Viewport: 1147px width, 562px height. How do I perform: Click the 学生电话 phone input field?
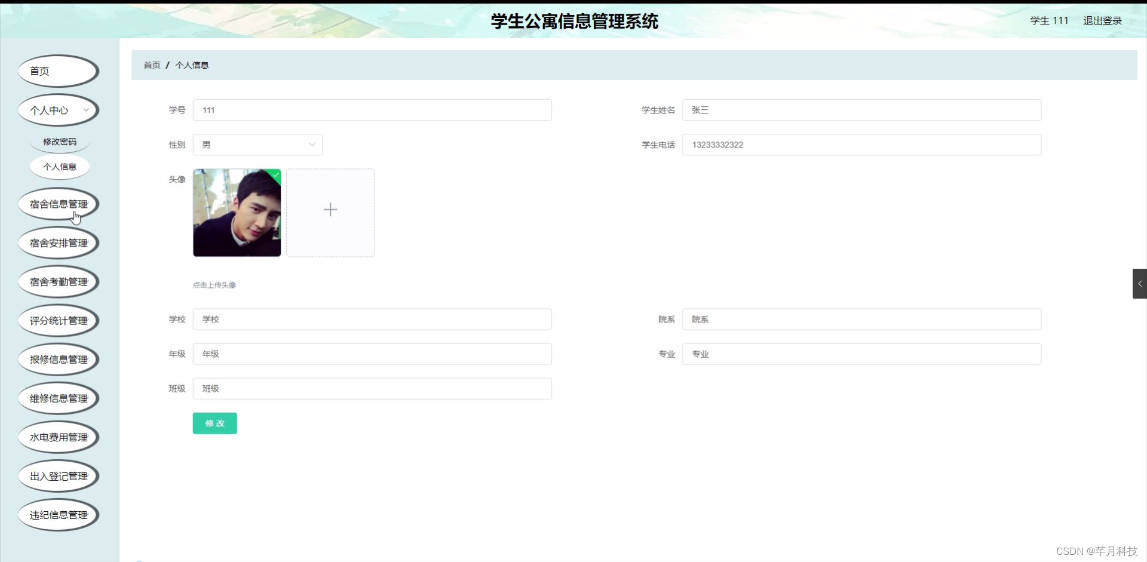(861, 145)
